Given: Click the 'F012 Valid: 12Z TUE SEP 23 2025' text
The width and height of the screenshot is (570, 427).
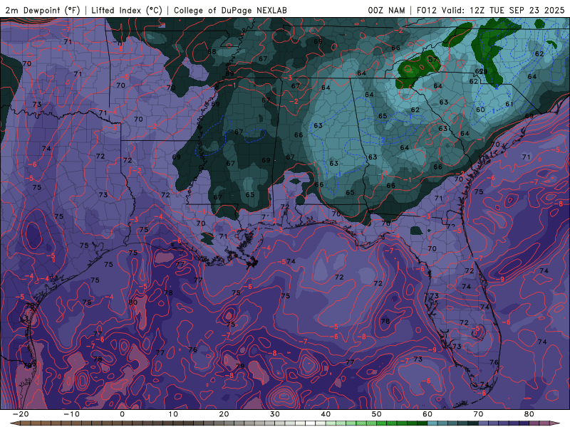Looking at the screenshot, I should 490,10.
